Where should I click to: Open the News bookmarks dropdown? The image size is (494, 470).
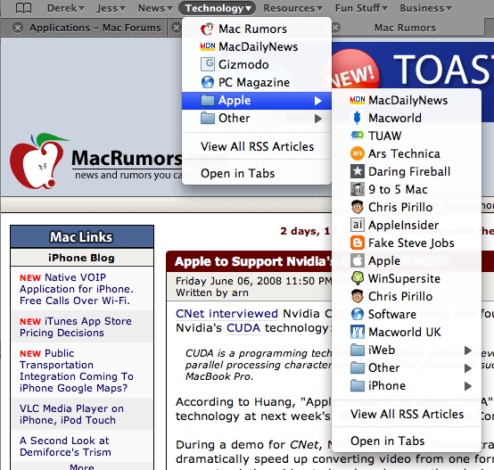(155, 8)
